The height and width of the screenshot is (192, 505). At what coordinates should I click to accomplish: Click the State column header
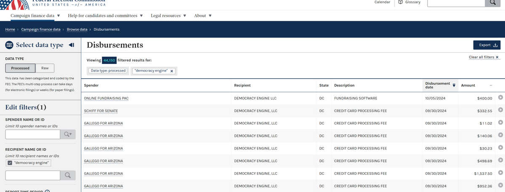pos(324,85)
